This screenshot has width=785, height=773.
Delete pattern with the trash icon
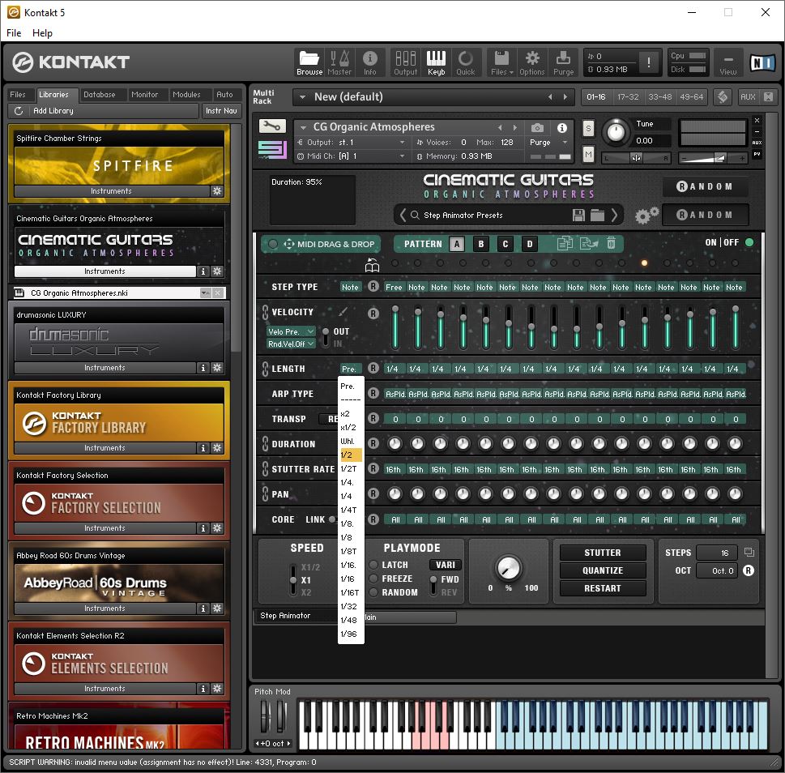click(x=611, y=243)
